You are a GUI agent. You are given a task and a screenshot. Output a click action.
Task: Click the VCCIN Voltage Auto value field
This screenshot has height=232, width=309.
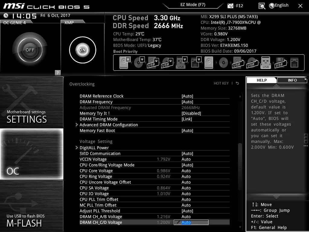click(186, 159)
